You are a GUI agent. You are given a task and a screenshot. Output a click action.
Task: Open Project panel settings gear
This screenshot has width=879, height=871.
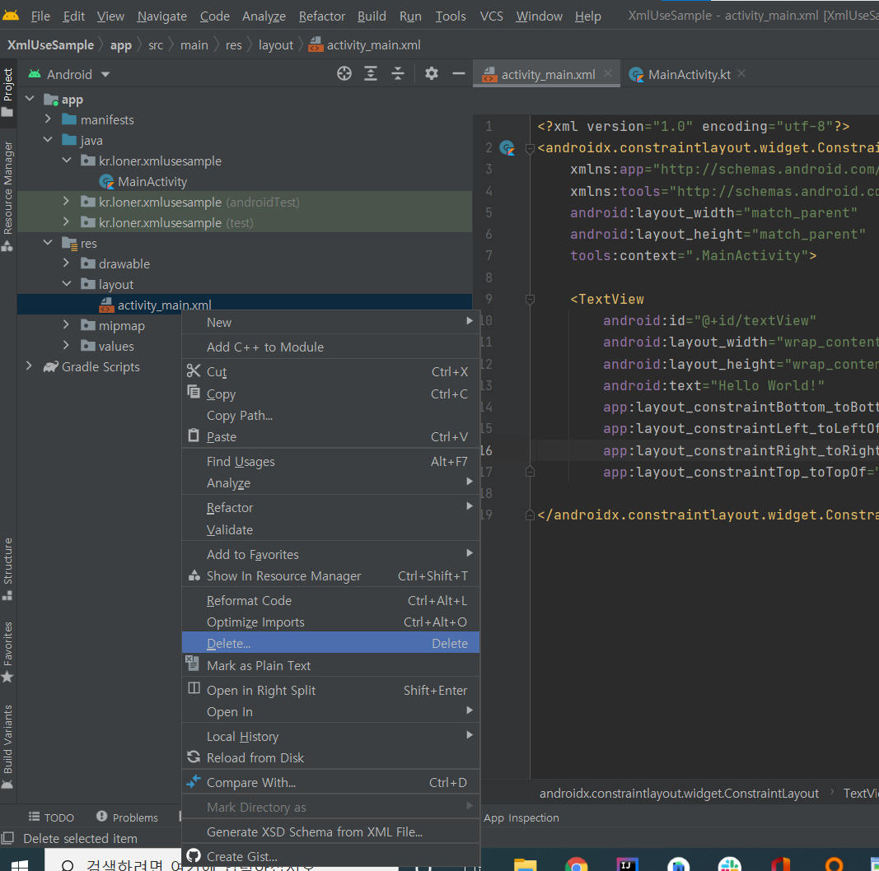click(x=431, y=74)
